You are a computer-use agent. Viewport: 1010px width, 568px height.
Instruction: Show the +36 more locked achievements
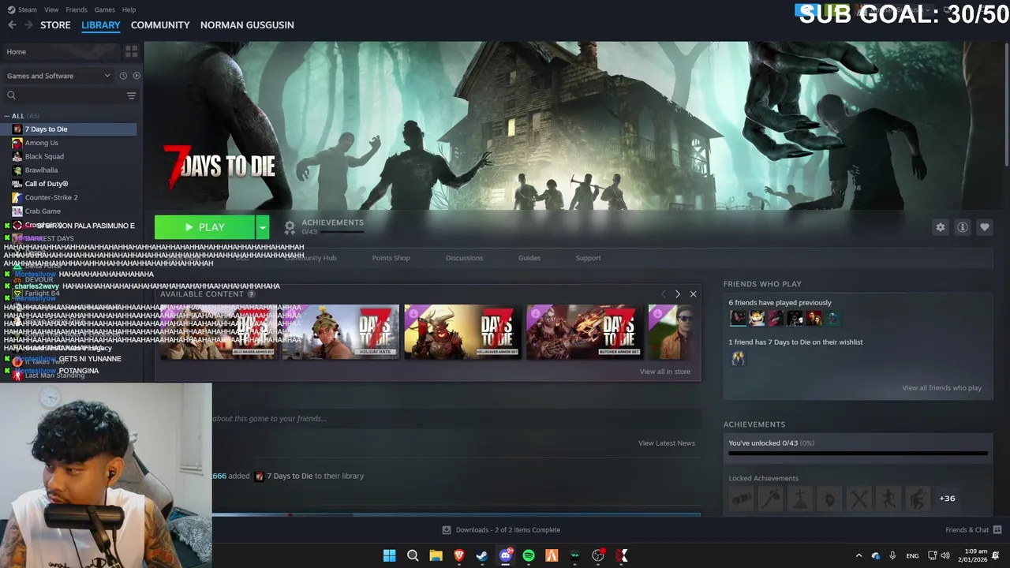point(947,499)
